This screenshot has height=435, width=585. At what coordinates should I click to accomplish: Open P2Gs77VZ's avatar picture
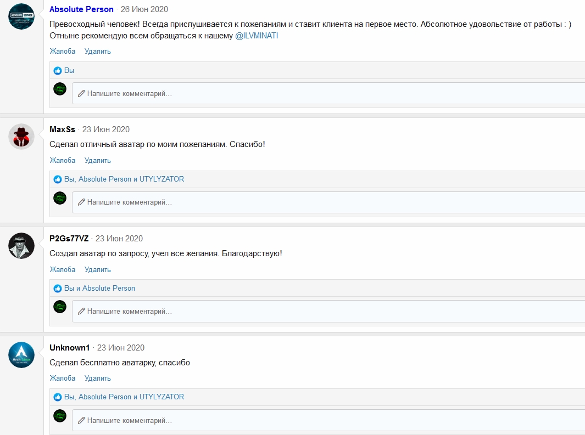21,245
